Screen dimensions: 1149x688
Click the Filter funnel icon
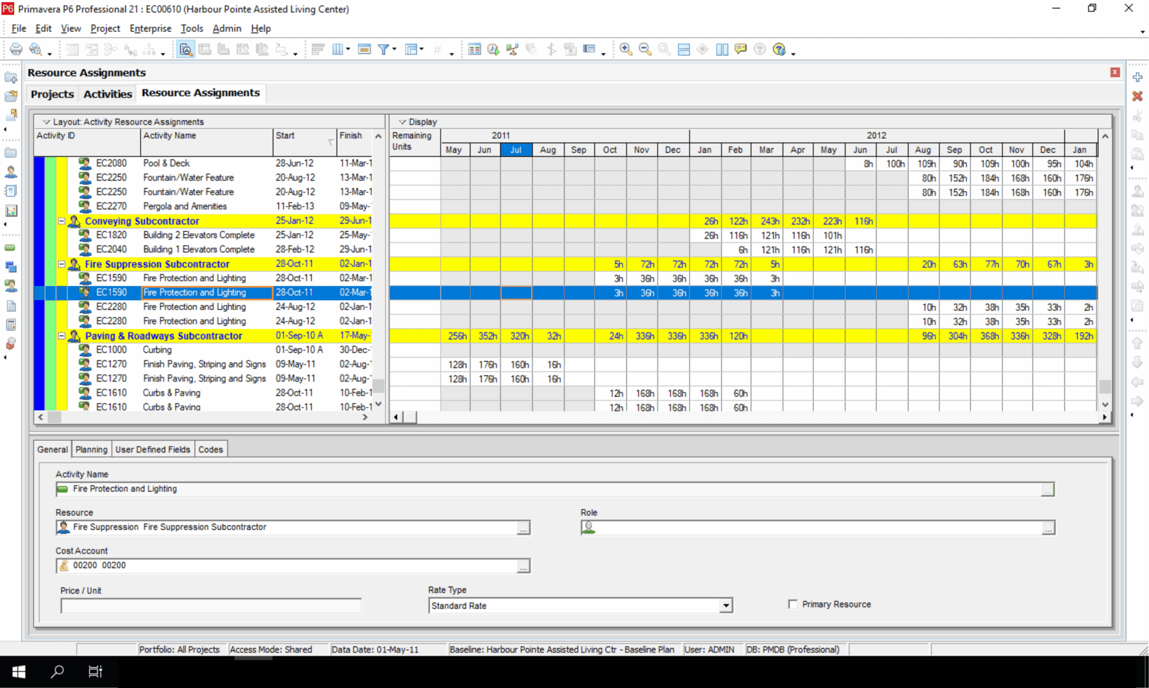[x=383, y=50]
